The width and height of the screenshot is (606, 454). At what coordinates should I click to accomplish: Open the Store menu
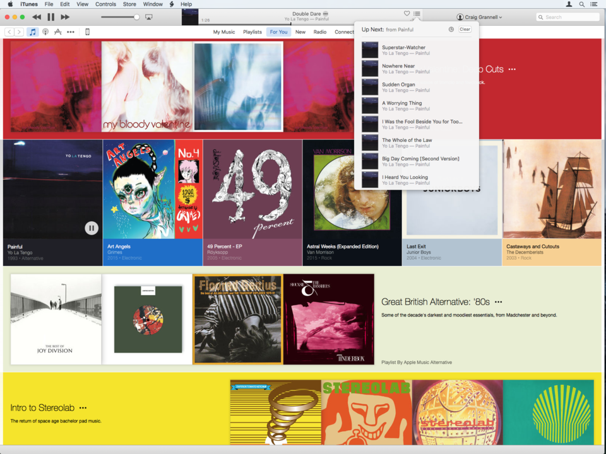point(129,4)
